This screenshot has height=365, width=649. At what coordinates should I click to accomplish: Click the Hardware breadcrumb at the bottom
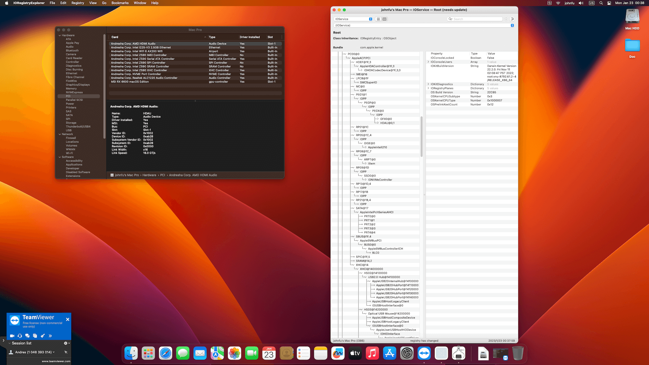coord(149,175)
